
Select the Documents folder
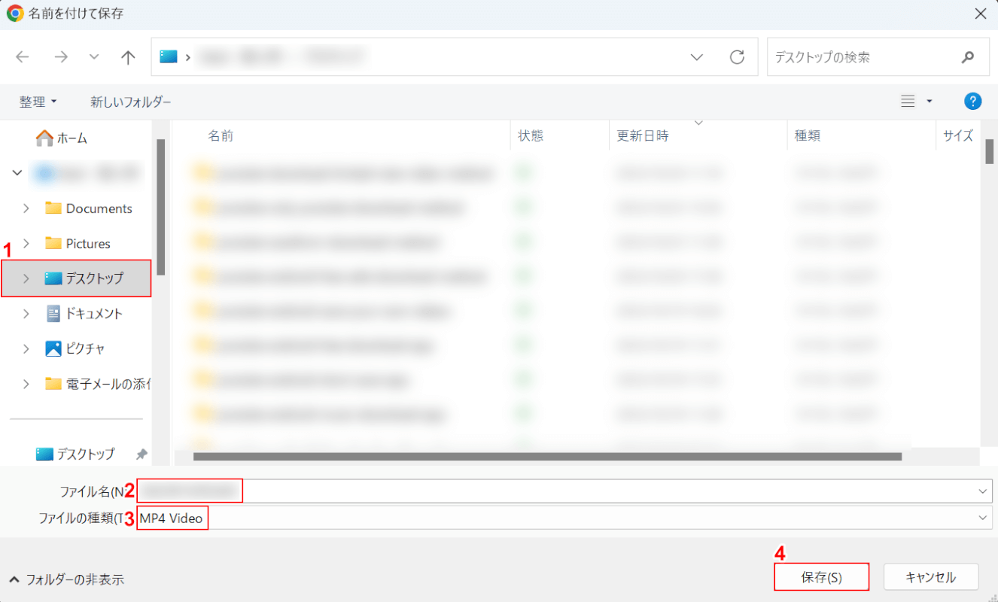point(89,208)
